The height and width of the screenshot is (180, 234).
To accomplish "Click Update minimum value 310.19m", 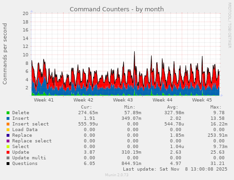I will [131, 152].
